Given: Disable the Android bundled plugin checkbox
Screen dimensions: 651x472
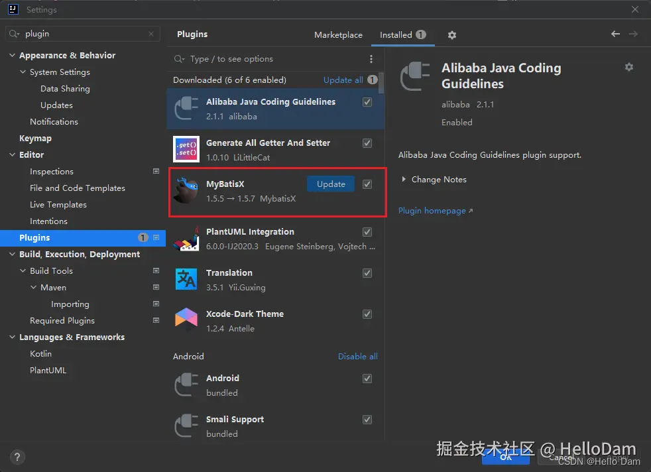Looking at the screenshot, I should 367,379.
